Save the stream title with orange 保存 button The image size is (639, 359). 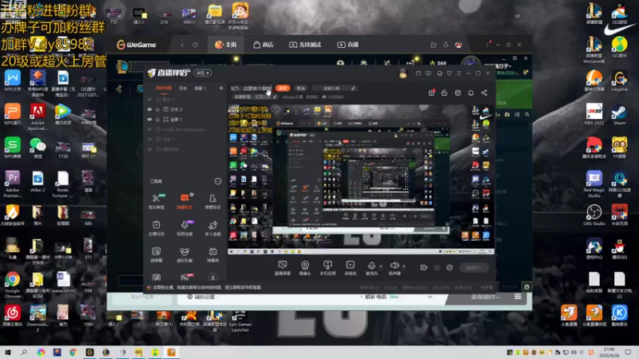tap(283, 88)
